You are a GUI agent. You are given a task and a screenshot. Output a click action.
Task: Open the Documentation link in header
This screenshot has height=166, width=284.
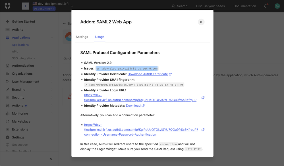pos(245,6)
